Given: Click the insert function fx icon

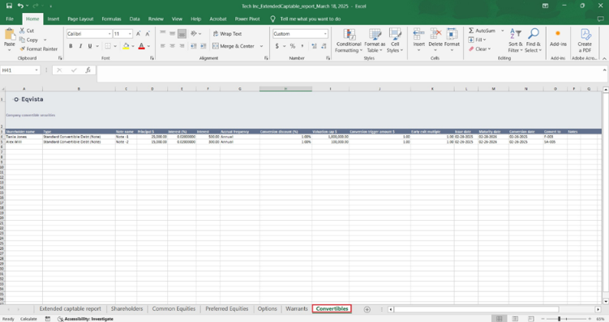Looking at the screenshot, I should [88, 70].
